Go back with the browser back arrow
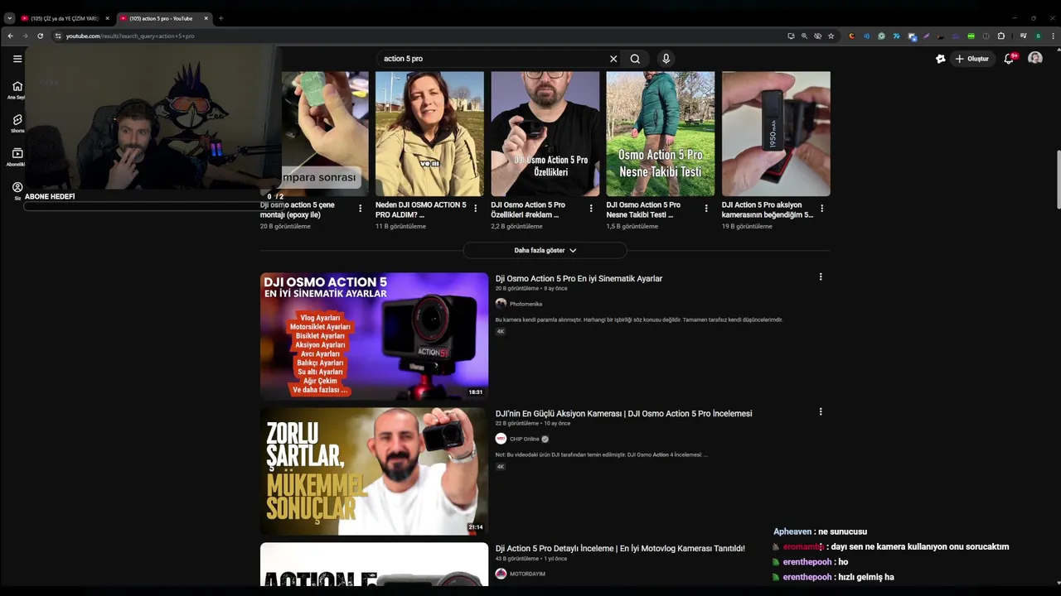 pyautogui.click(x=10, y=36)
